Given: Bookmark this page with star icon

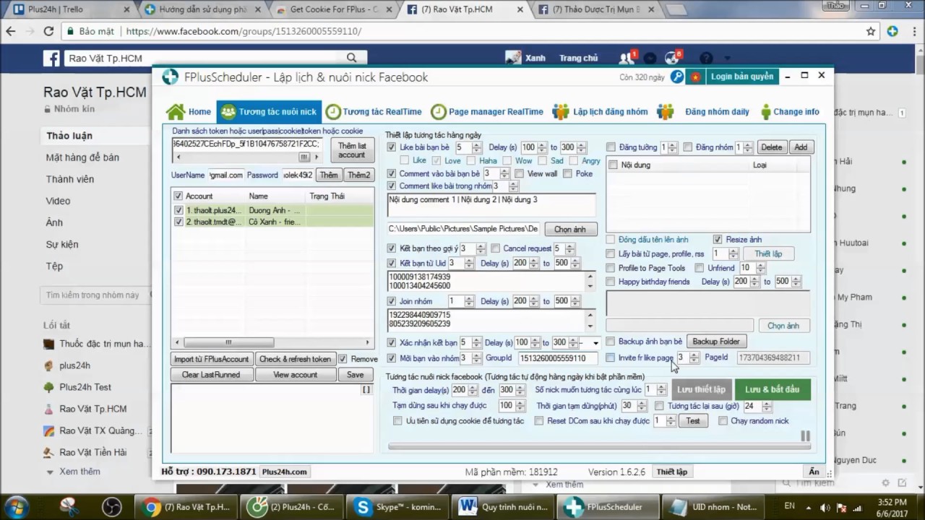Looking at the screenshot, I should pyautogui.click(x=871, y=32).
